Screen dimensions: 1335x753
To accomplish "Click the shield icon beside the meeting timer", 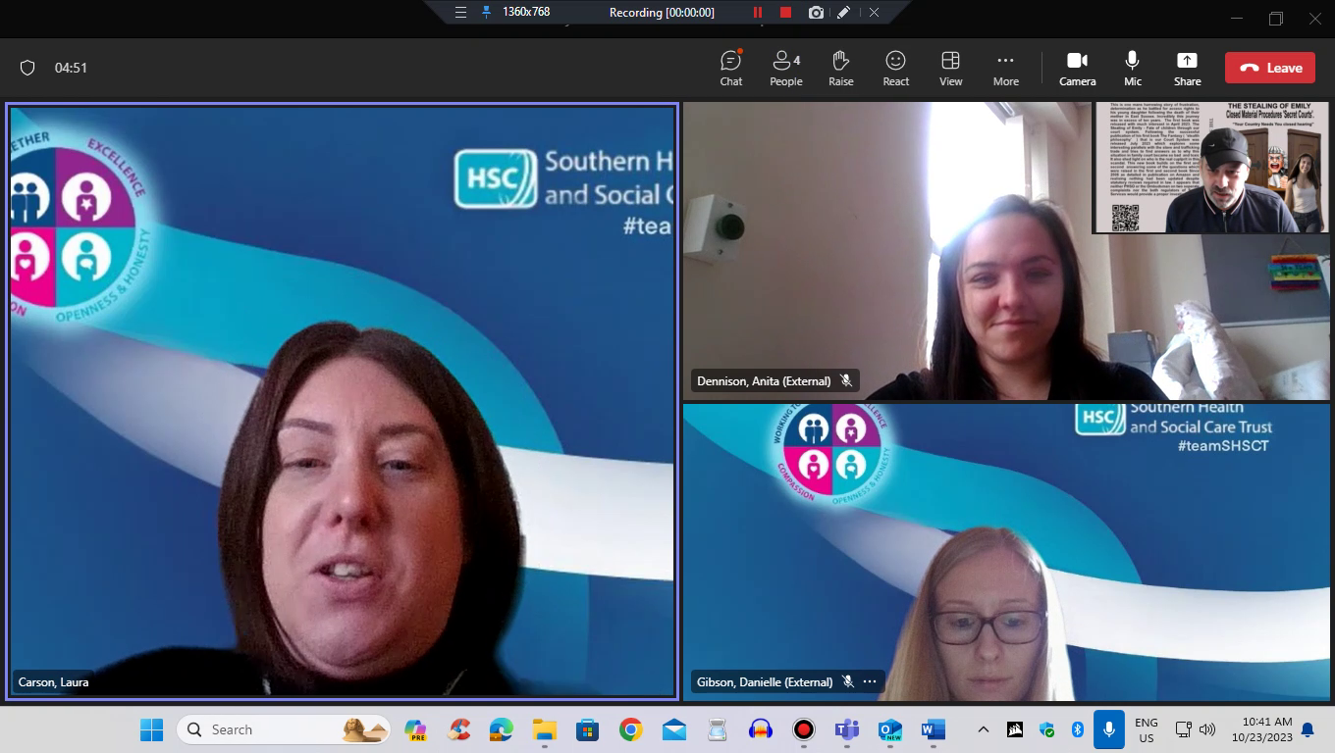I will (27, 68).
